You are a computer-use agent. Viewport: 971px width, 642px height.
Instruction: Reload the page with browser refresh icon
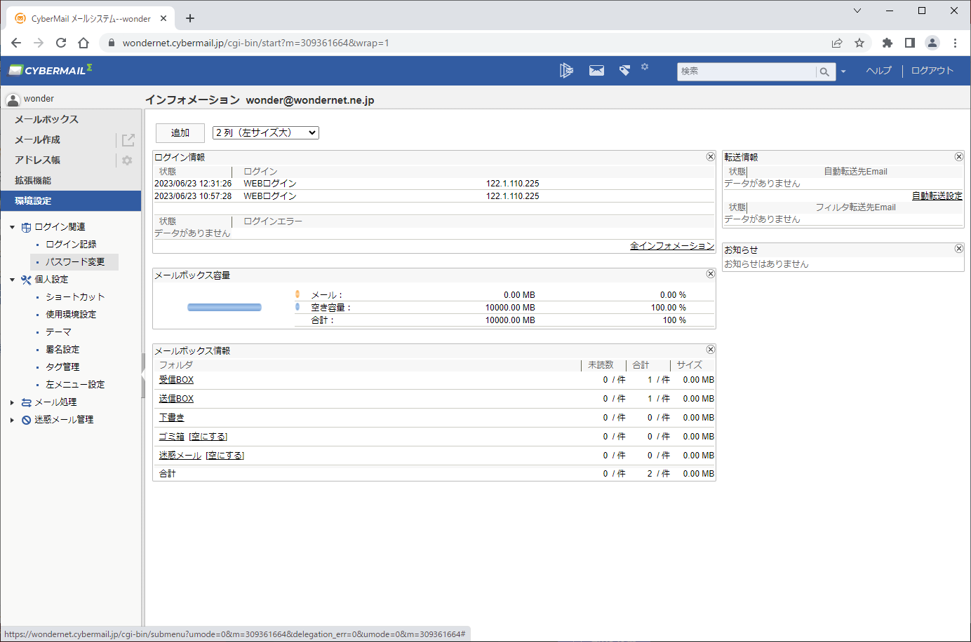point(61,43)
